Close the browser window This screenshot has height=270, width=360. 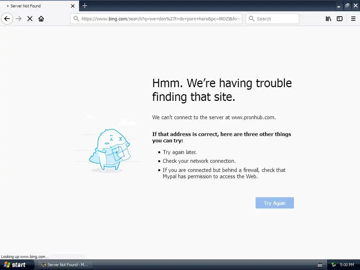click(x=356, y=6)
